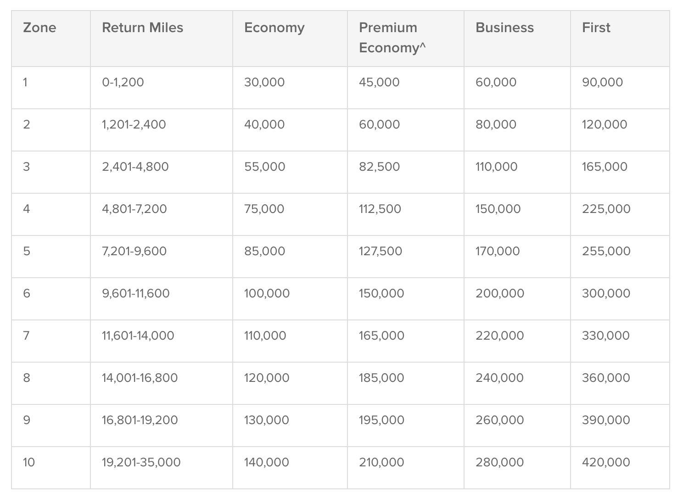Select the 390,000 first class cell
This screenshot has width=683, height=504.
(606, 420)
